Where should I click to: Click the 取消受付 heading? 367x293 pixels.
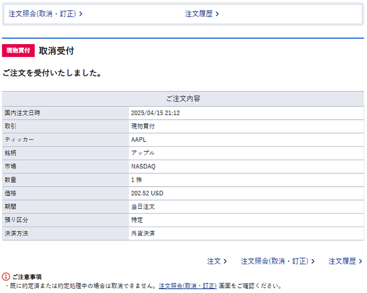[56, 51]
